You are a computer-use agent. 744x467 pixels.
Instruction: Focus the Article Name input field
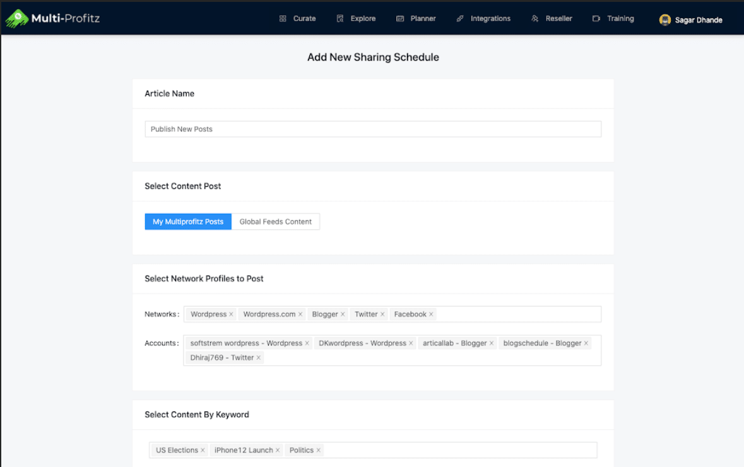point(373,129)
